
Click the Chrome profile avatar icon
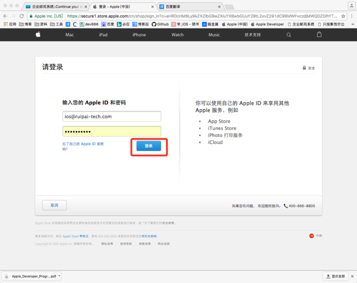click(x=351, y=6)
